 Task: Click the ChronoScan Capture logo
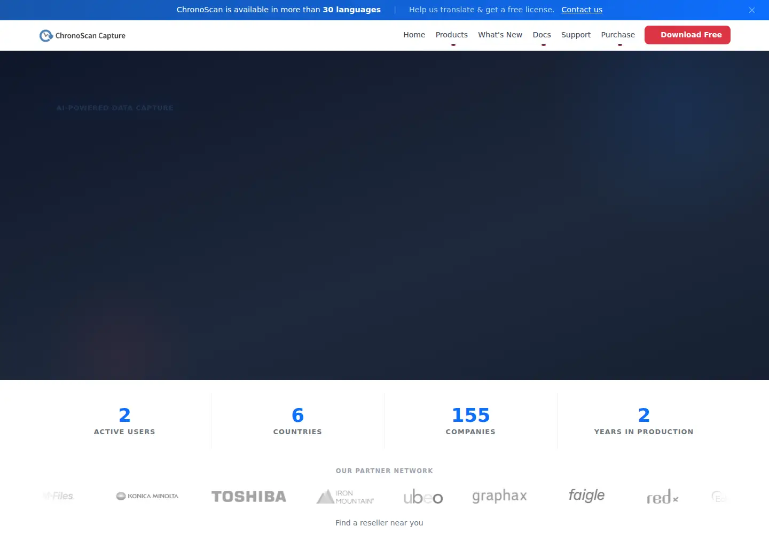(x=83, y=36)
